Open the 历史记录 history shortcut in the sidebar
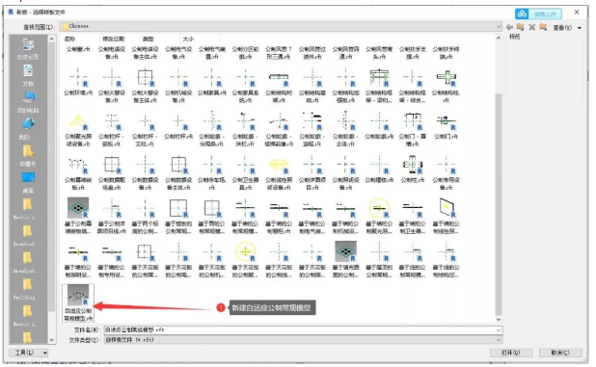This screenshot has height=367, width=596. coord(28,49)
